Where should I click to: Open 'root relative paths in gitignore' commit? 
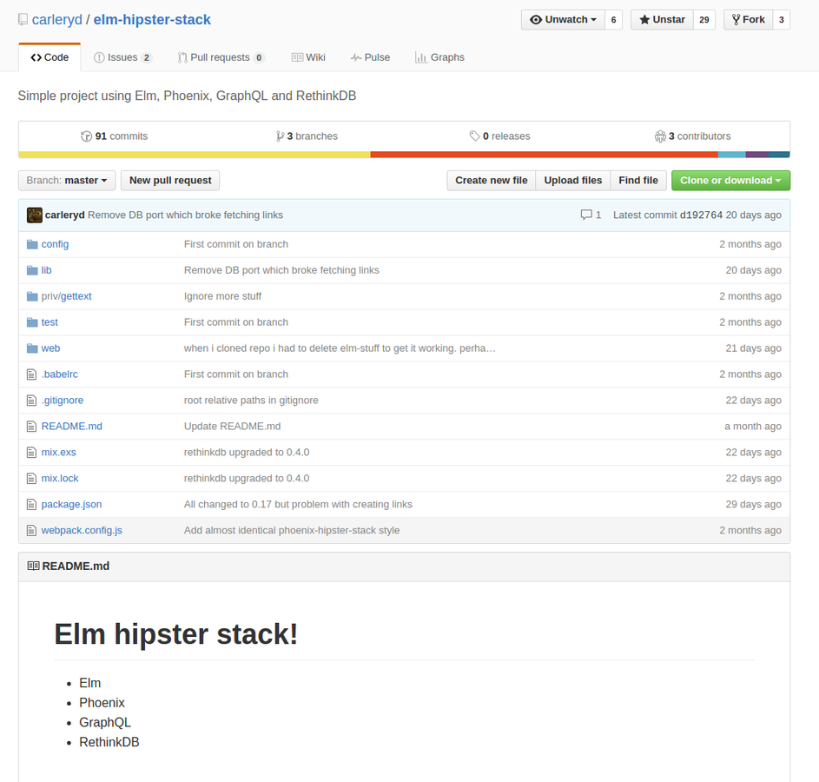tap(251, 401)
